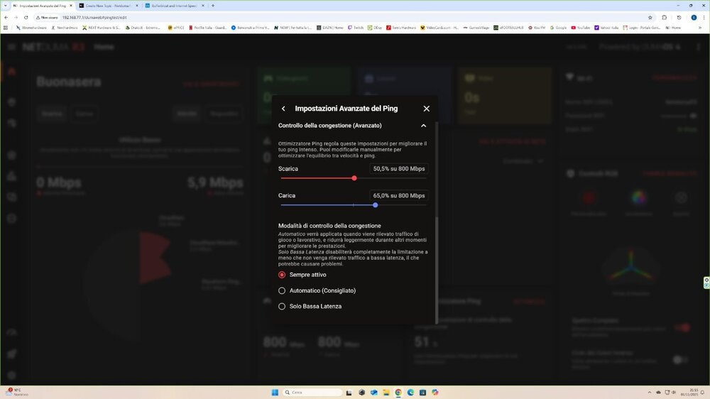The width and height of the screenshot is (710, 399).
Task: Click the Scarica red slider handle
Action: click(x=354, y=178)
